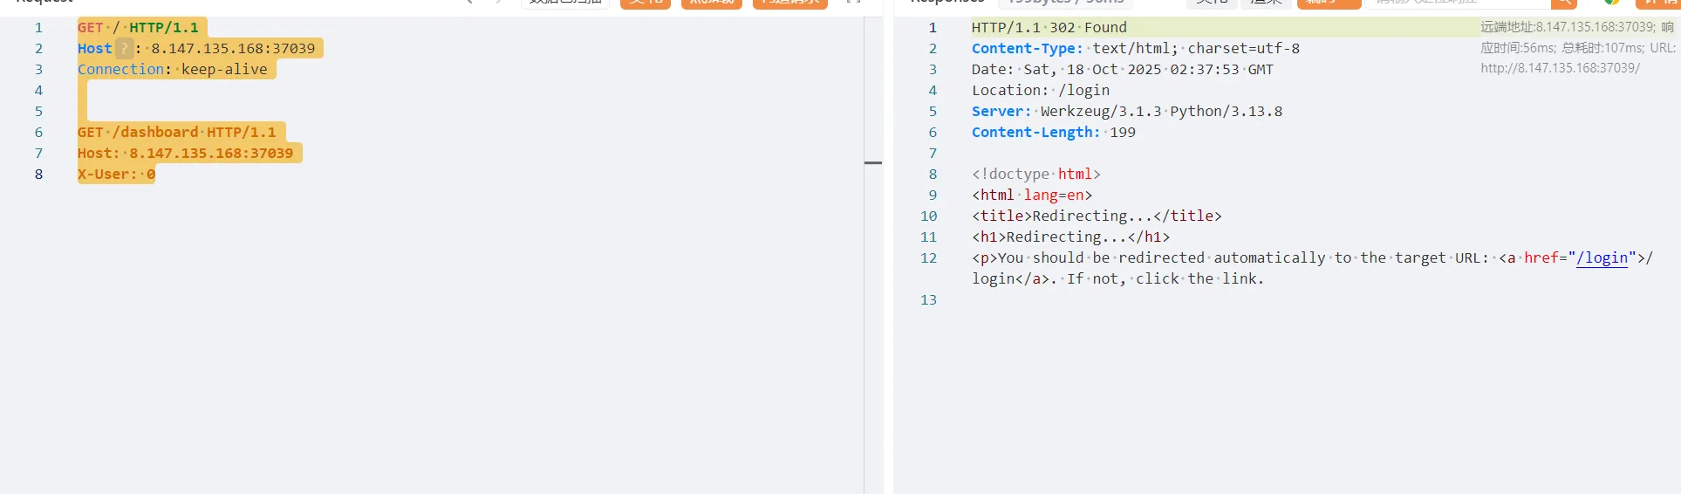
Task: Click the Content-Length: 199 header
Action: (x=1053, y=132)
